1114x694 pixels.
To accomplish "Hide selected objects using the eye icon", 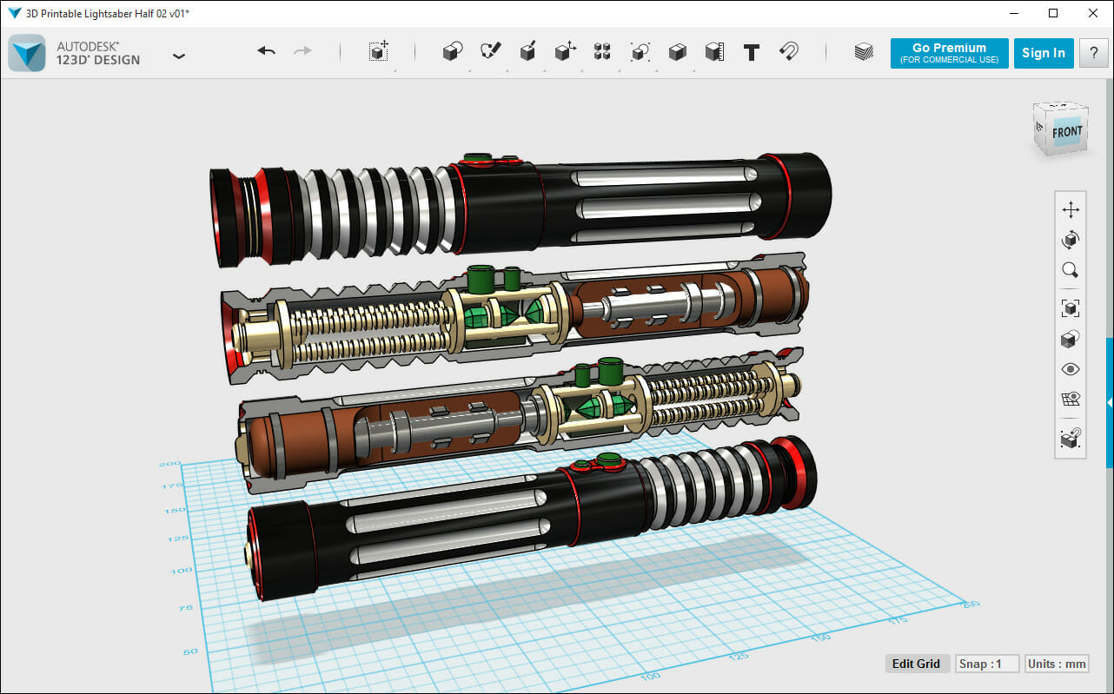I will point(1070,368).
